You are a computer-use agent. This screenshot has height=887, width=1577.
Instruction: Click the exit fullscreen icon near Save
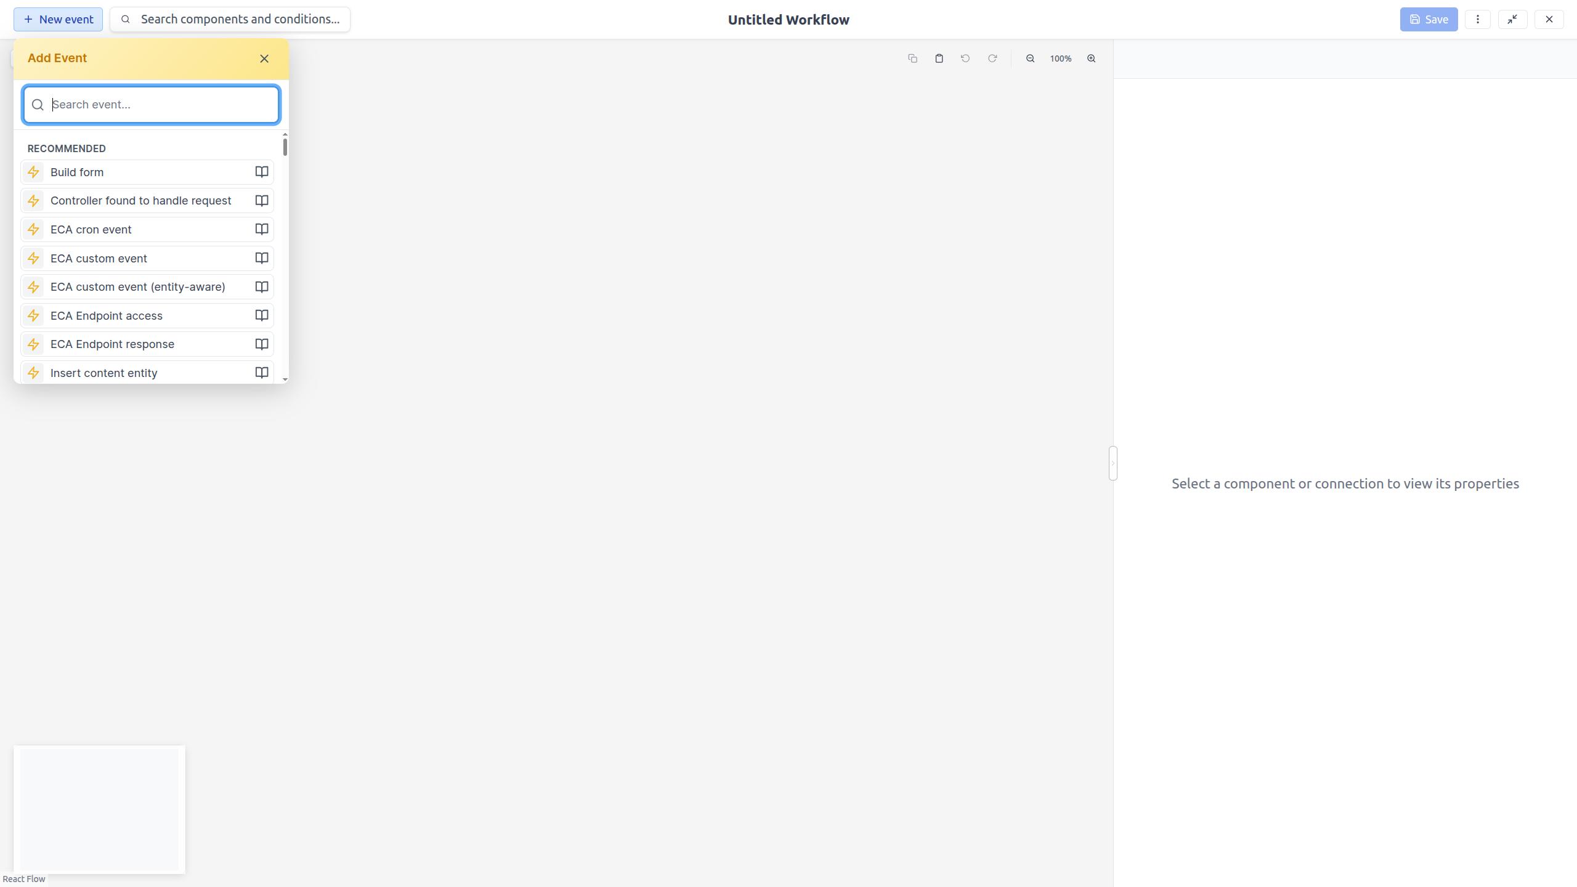pyautogui.click(x=1512, y=19)
